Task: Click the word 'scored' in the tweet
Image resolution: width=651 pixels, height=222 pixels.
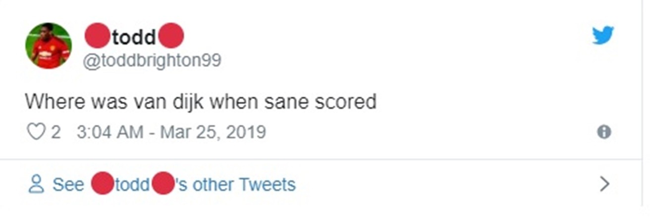Action: pyautogui.click(x=347, y=102)
